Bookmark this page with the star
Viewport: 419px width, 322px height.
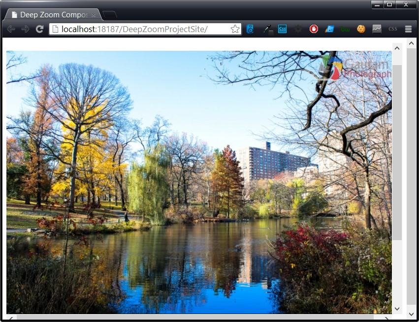point(235,29)
